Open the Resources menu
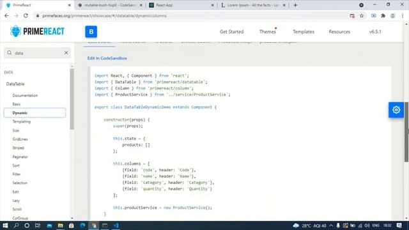409x230 pixels. [x=339, y=31]
